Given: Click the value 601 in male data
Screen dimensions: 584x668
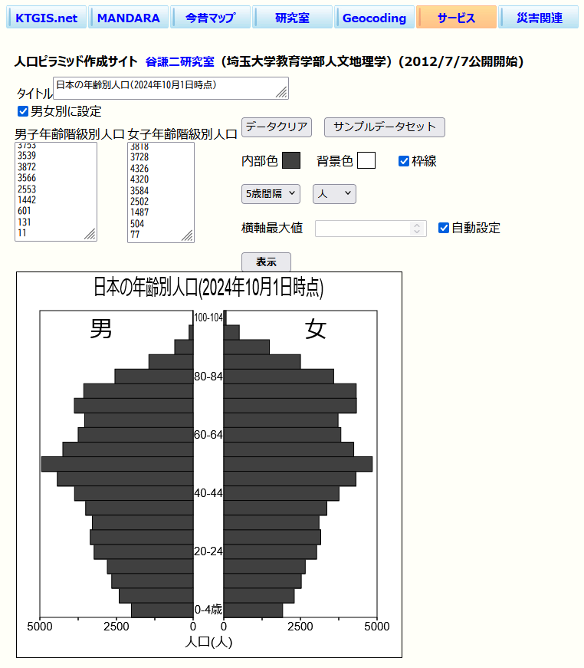Looking at the screenshot, I should coord(25,211).
